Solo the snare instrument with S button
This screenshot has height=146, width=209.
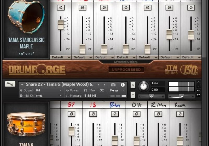[133, 85]
